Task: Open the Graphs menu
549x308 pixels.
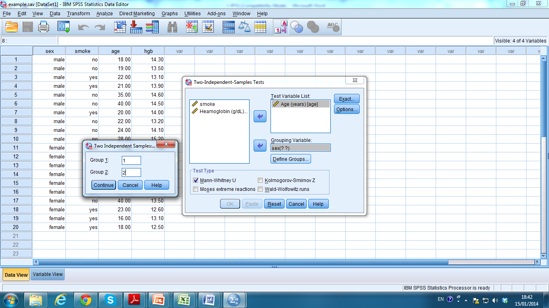Action: coord(170,14)
